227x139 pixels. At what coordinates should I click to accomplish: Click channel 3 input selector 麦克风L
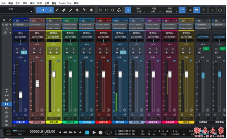click(54, 33)
